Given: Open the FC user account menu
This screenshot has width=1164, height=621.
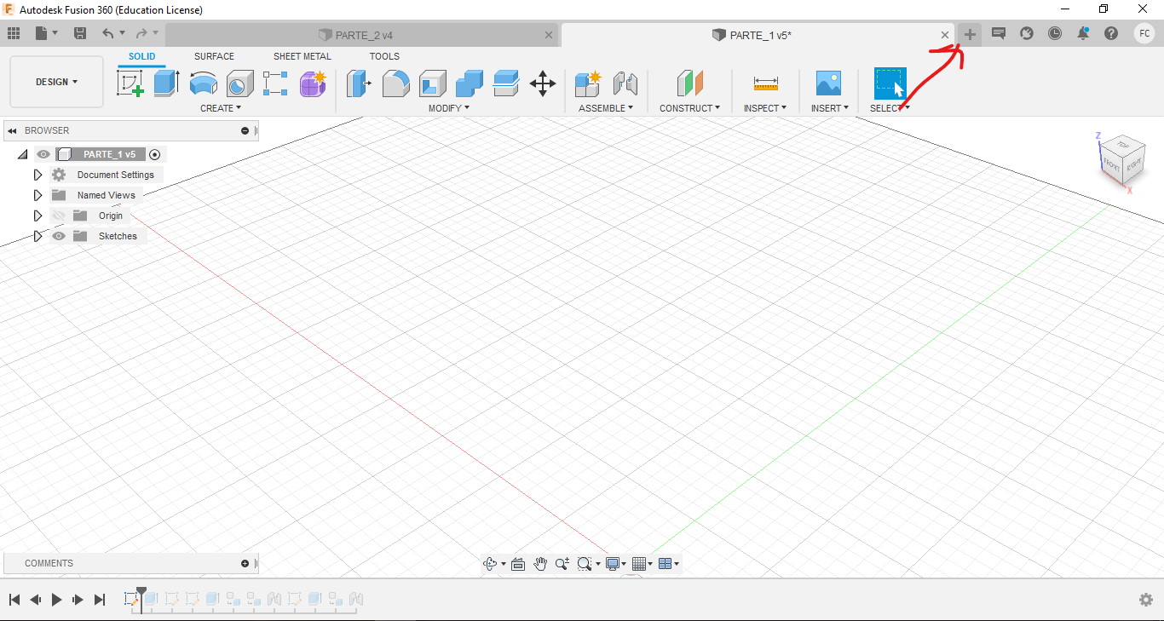Looking at the screenshot, I should [x=1144, y=33].
